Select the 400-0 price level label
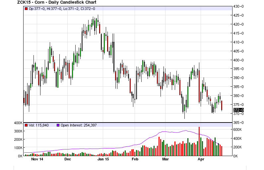This screenshot has width=264, height=170. point(238,60)
